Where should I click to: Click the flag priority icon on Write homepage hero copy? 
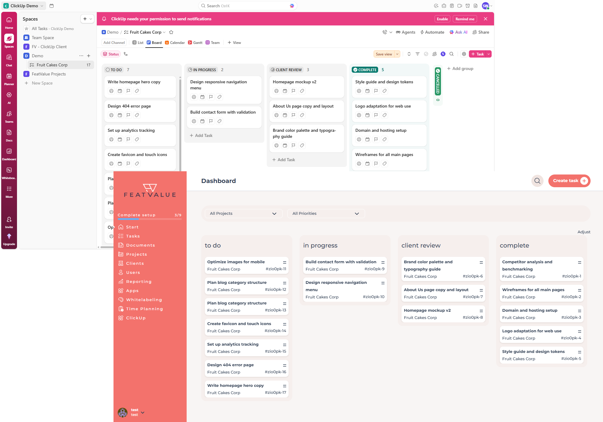pos(128,91)
